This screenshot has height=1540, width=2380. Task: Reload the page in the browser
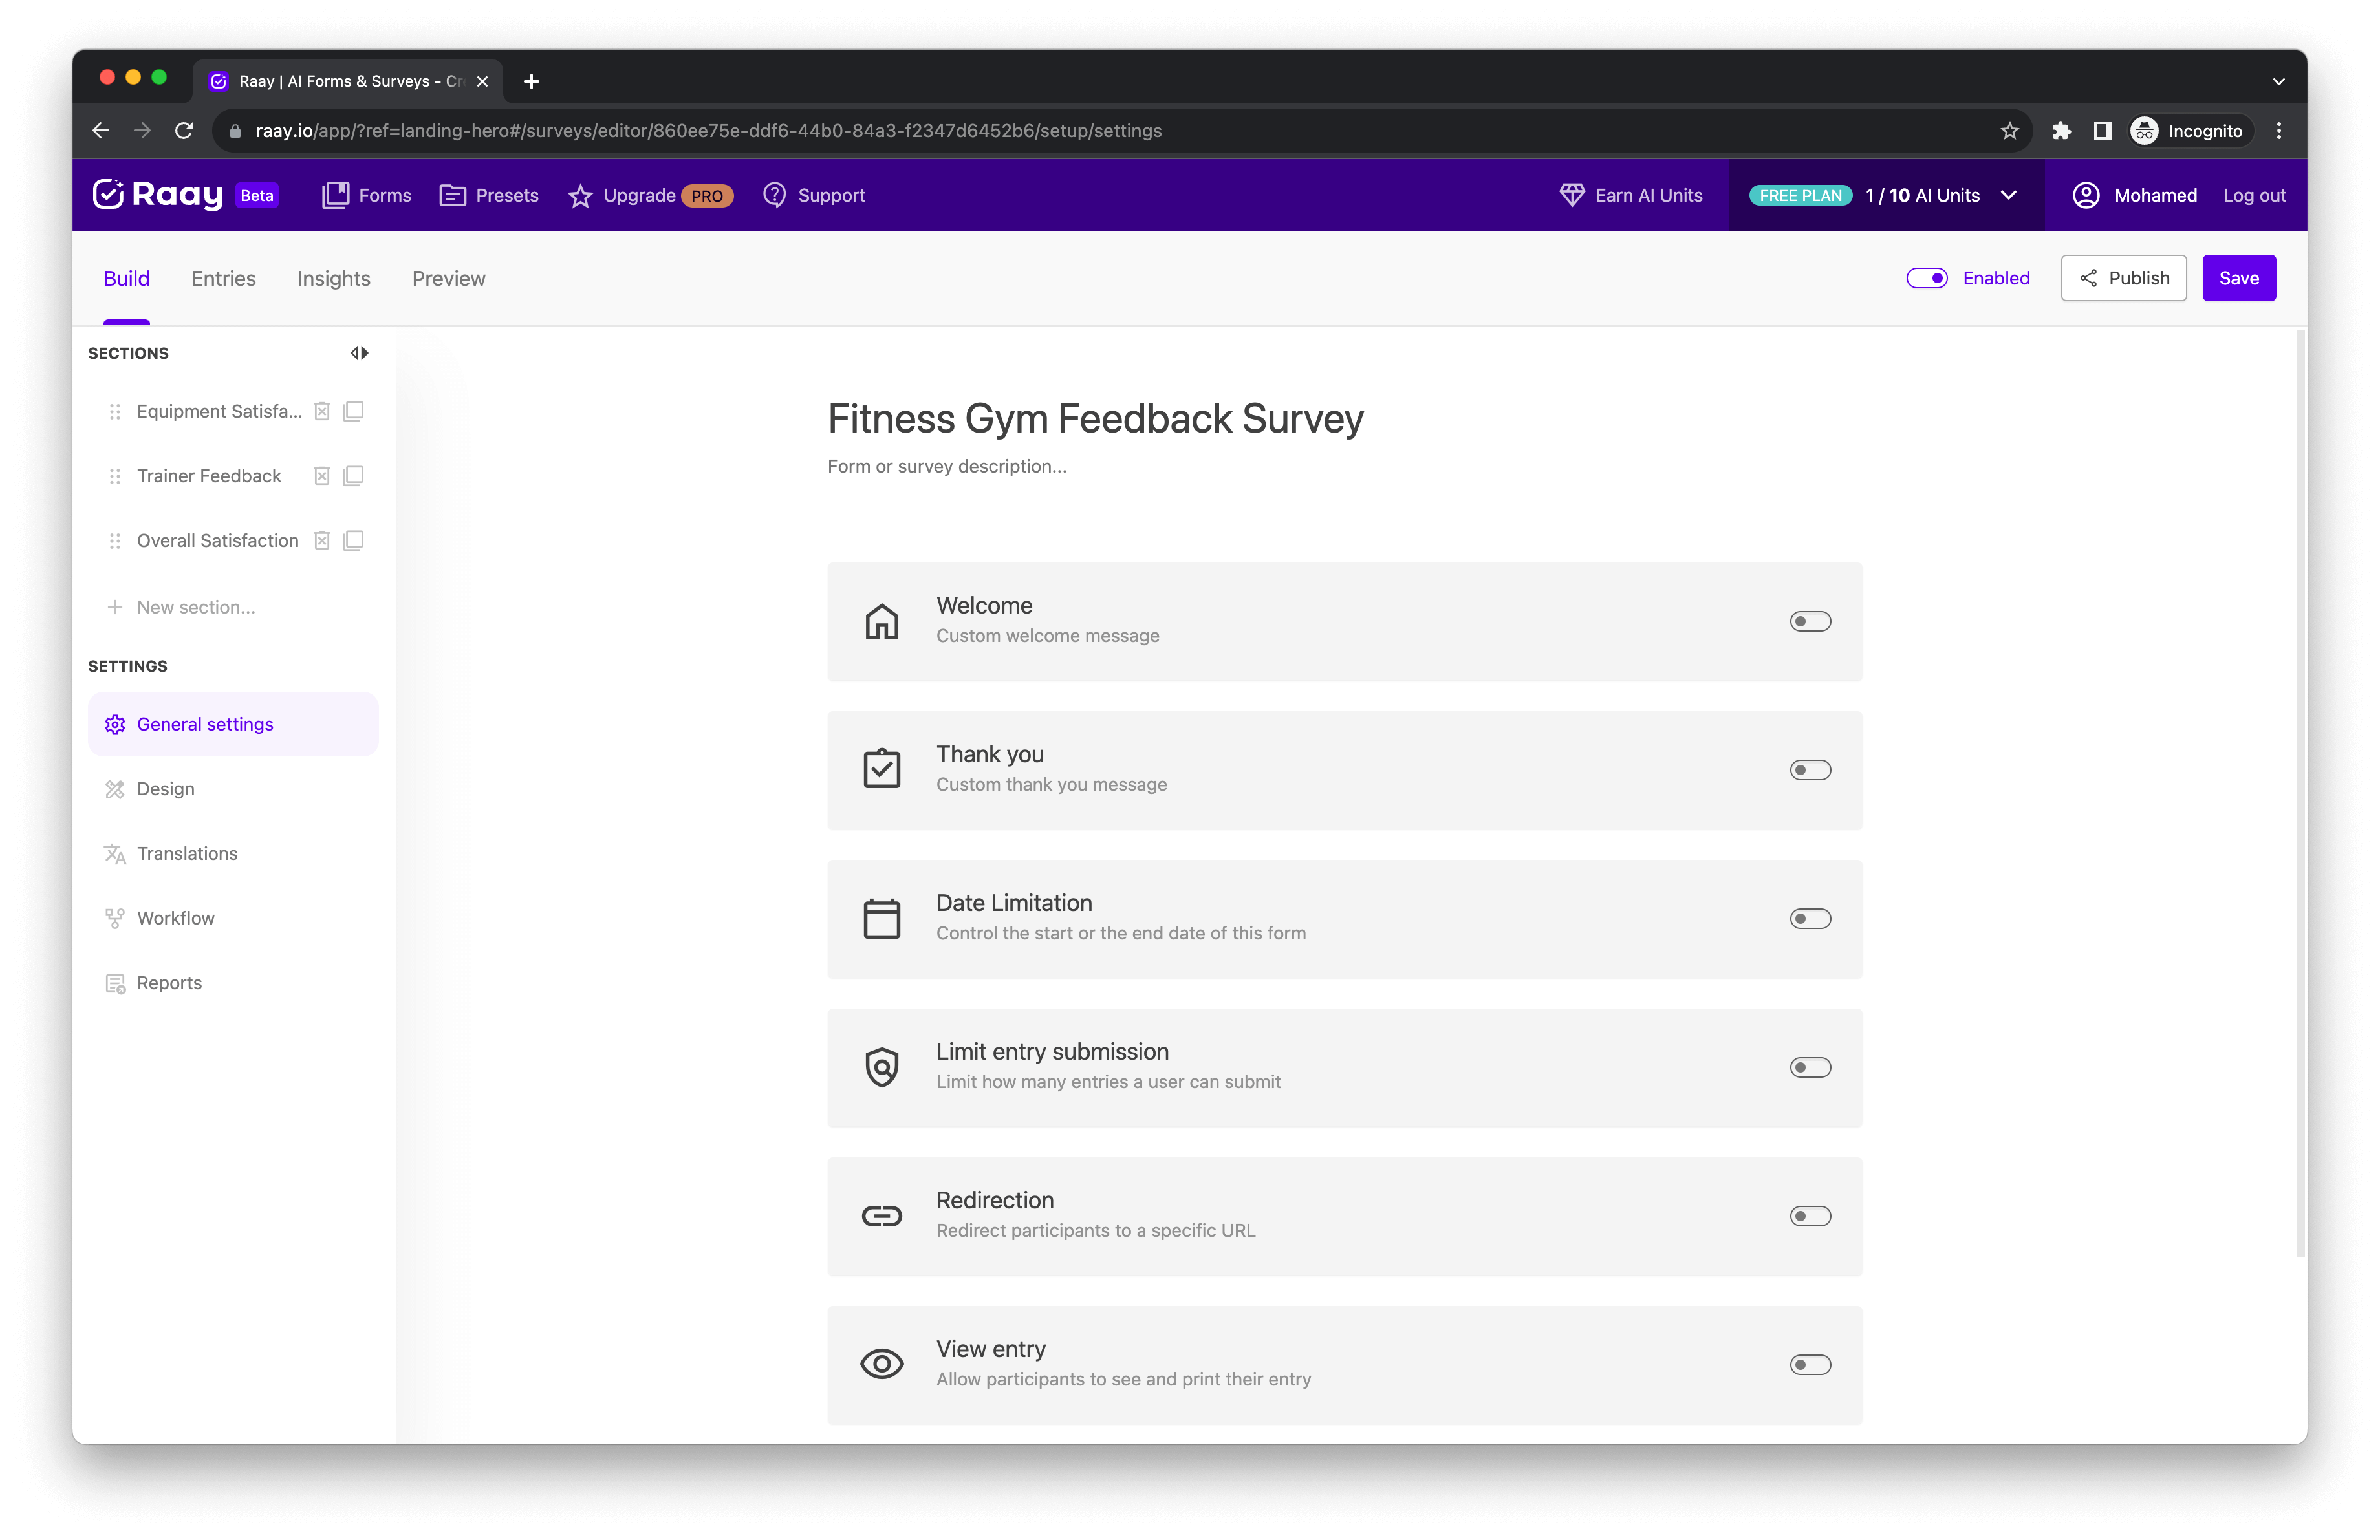click(184, 131)
